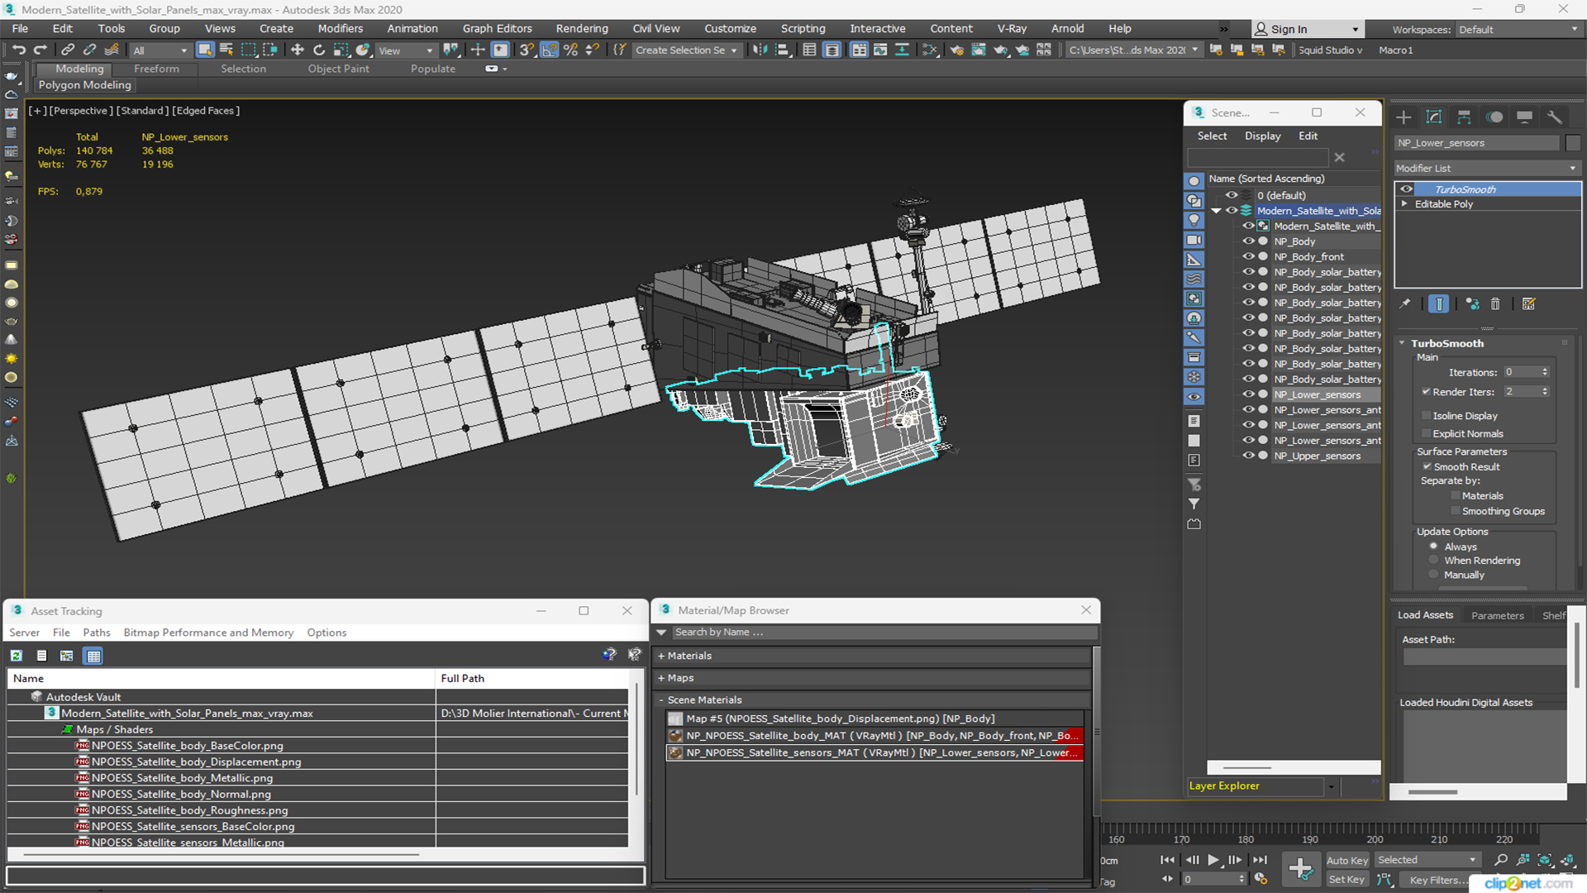This screenshot has height=893, width=1587.
Task: Open the View reference coordinate dropdown
Action: (405, 50)
